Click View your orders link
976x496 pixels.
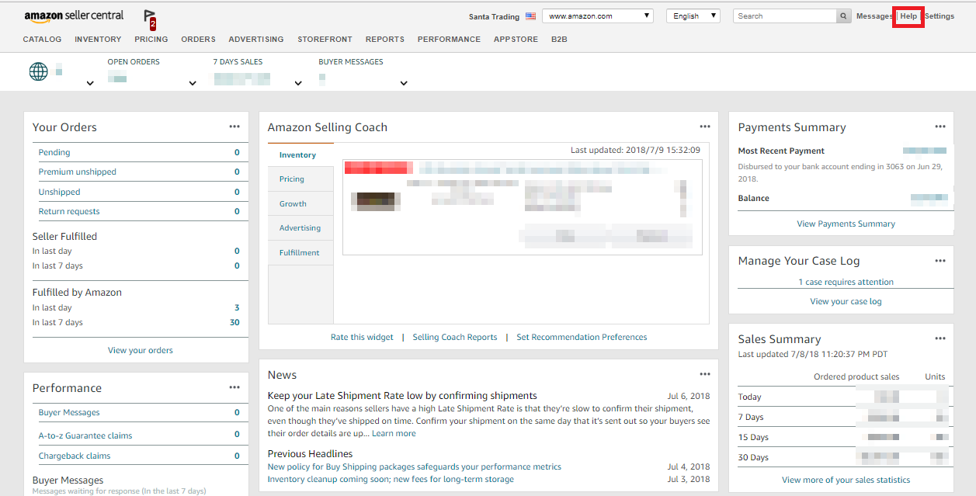(141, 351)
